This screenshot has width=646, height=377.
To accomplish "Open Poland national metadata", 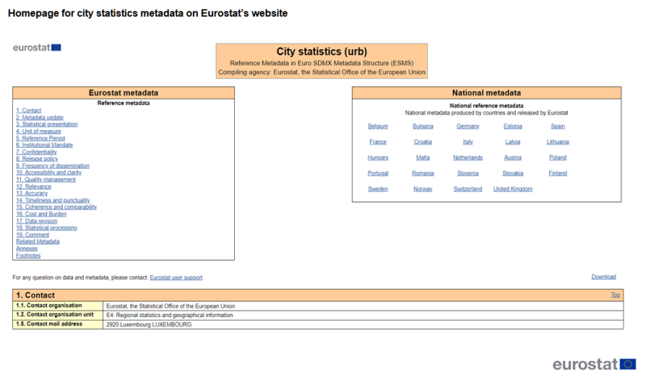I will pos(557,157).
